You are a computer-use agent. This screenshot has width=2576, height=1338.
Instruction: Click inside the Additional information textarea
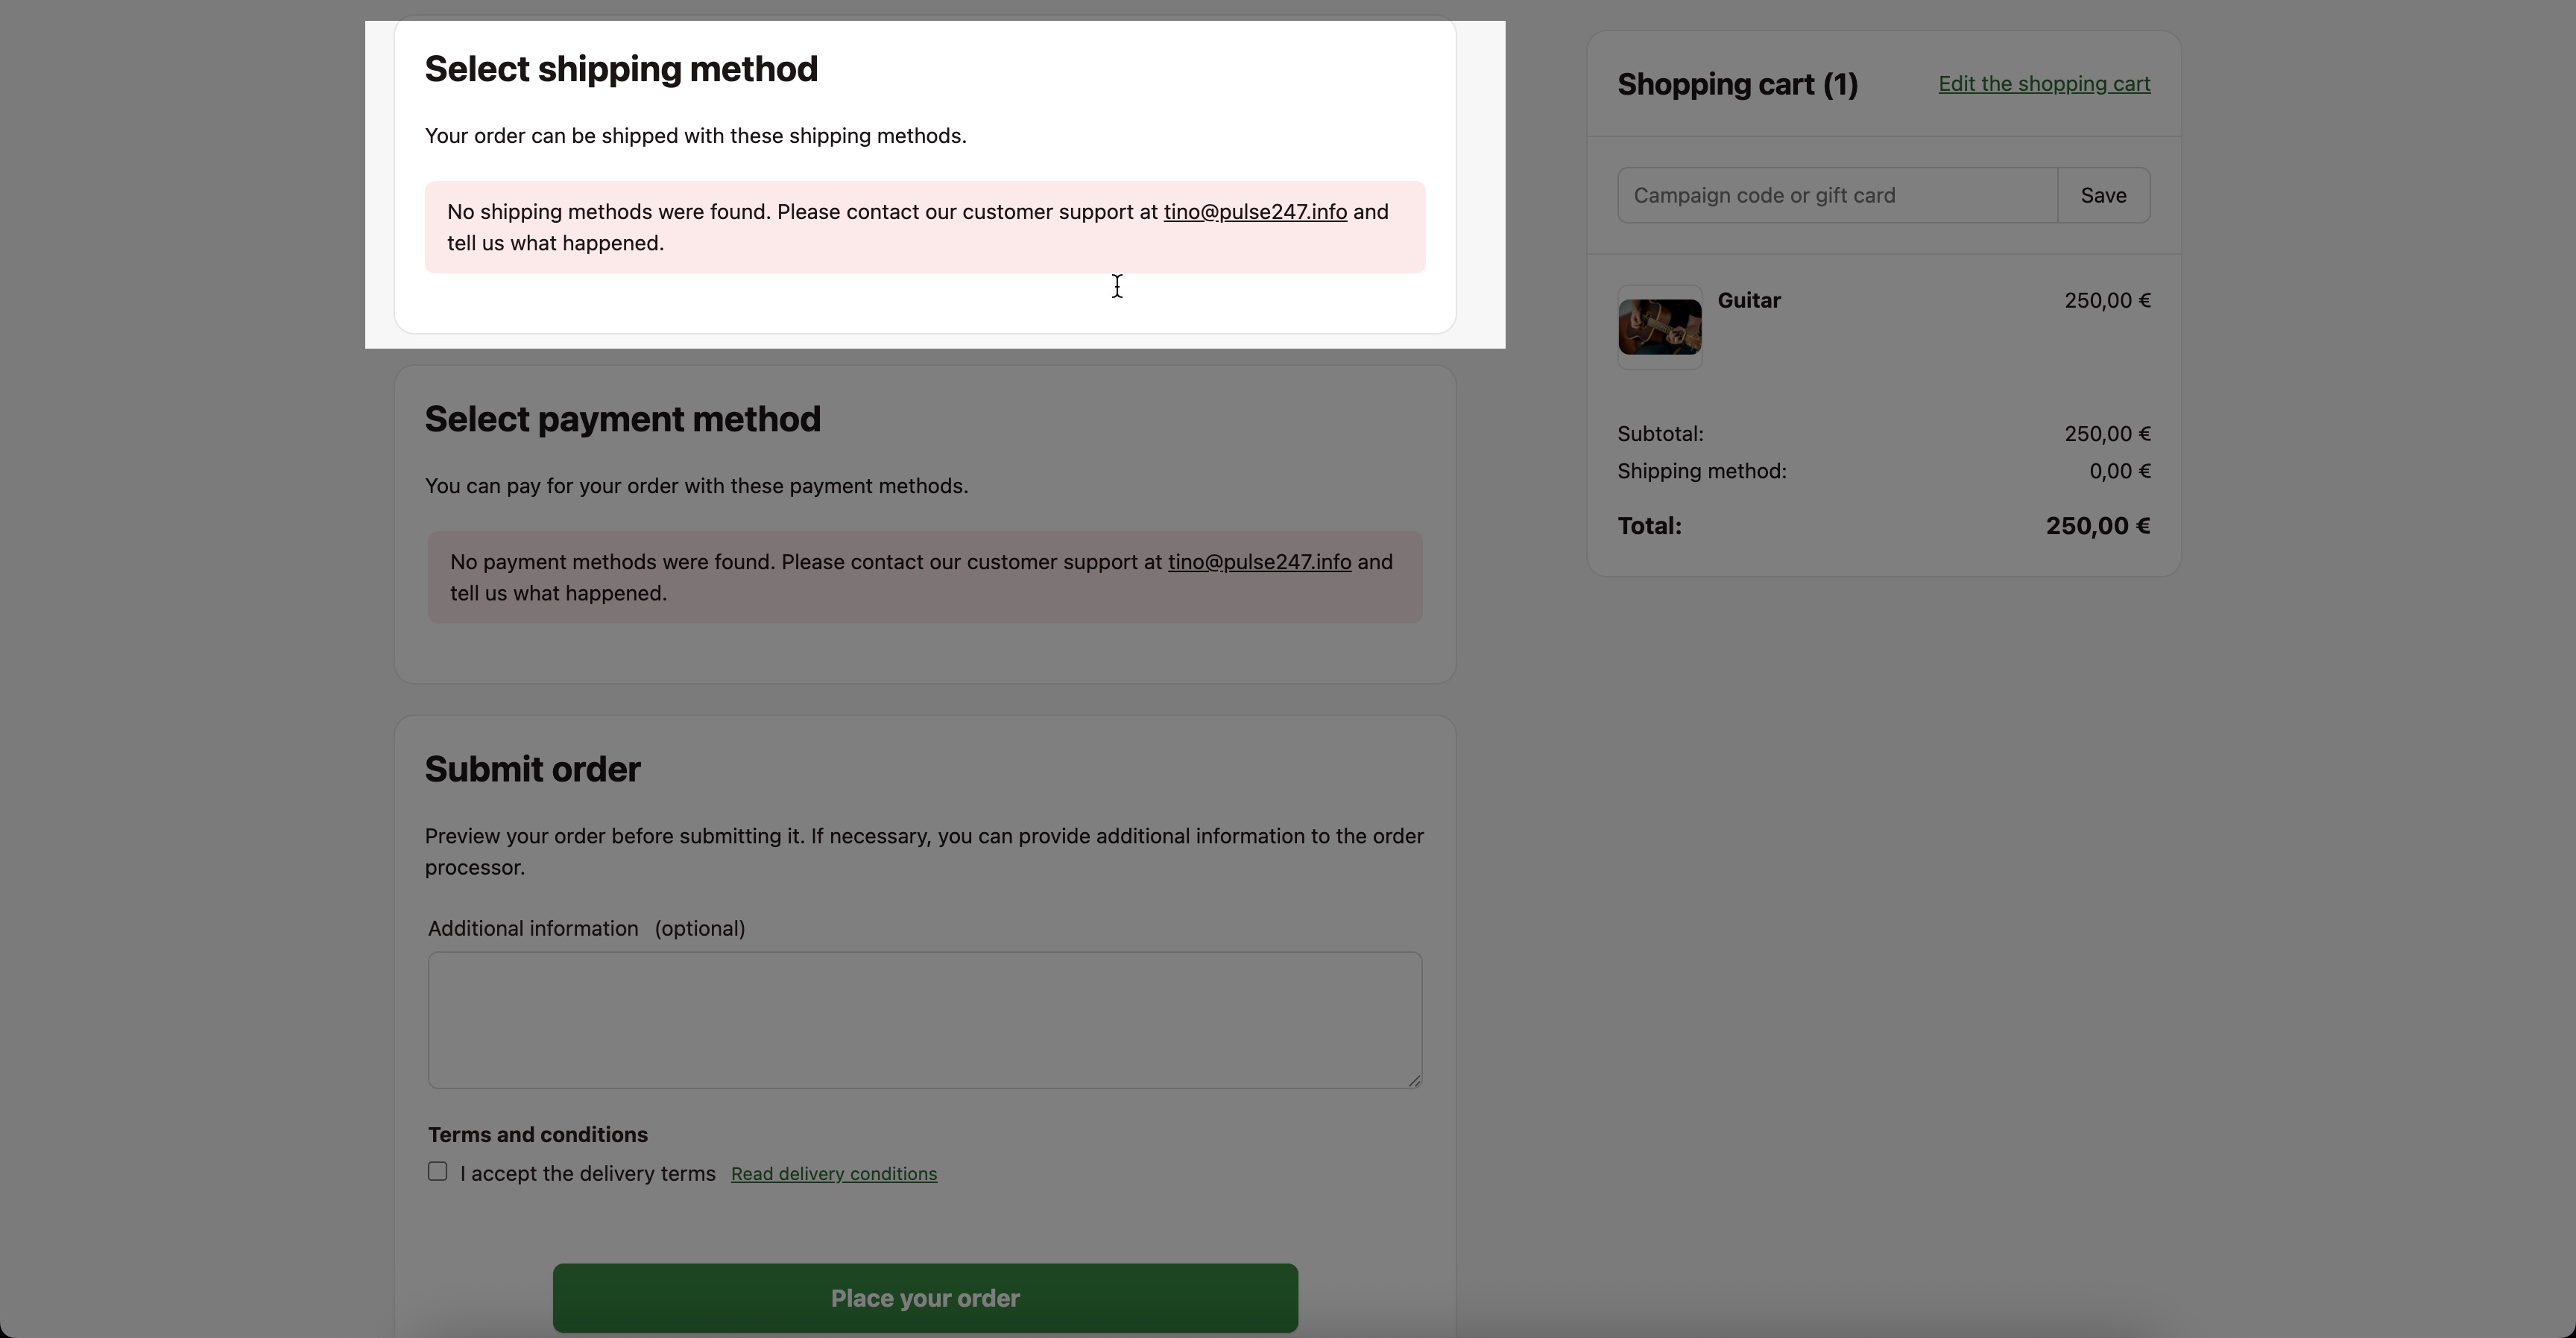click(x=924, y=1019)
